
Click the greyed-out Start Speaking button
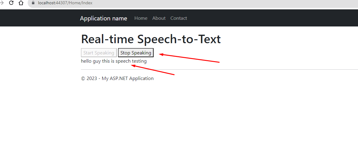pyautogui.click(x=99, y=53)
